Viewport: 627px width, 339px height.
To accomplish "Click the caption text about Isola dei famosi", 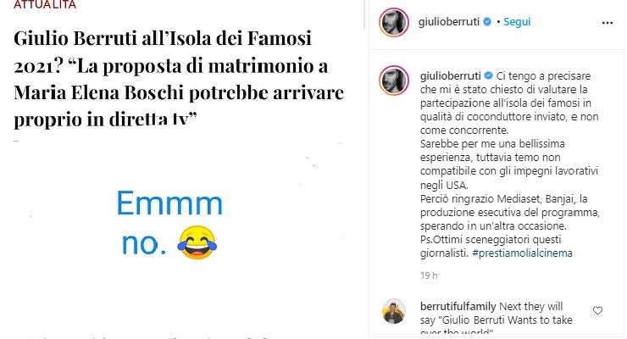I will click(509, 164).
